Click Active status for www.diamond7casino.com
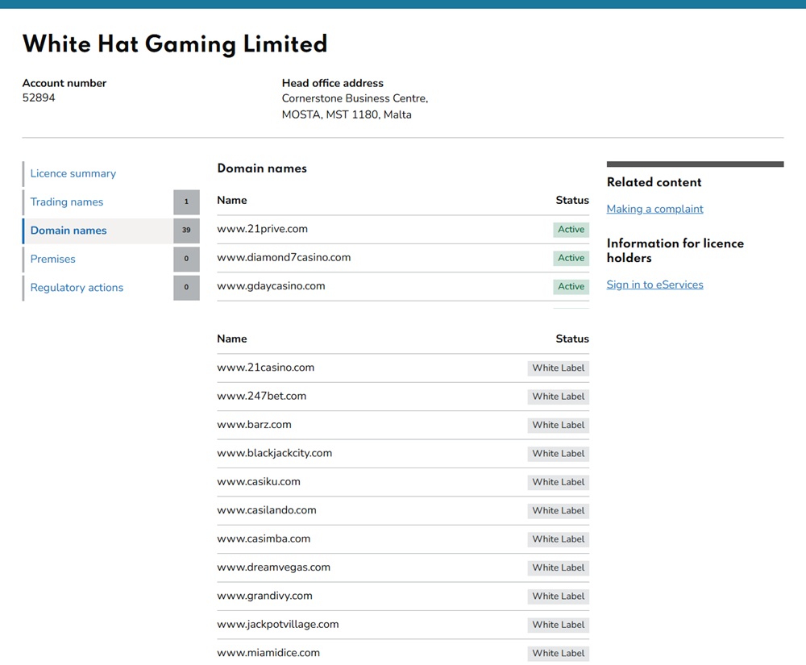This screenshot has height=665, width=806. (x=571, y=258)
